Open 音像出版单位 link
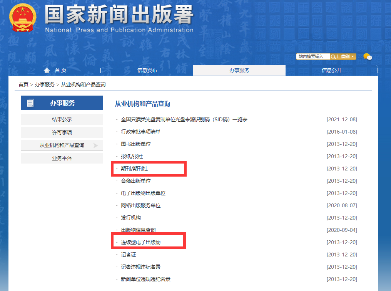 point(135,181)
